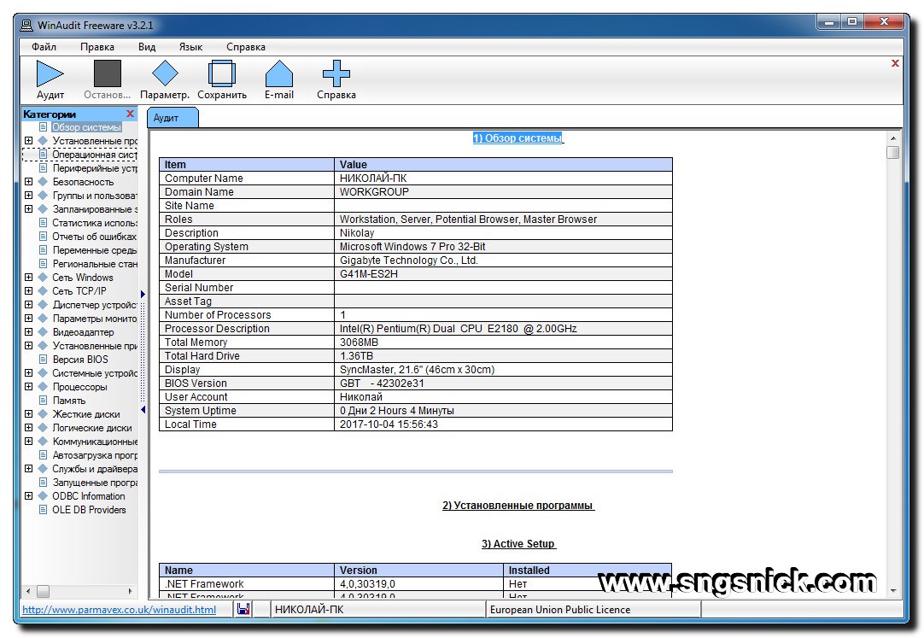
Task: Select Отчеты об ошибках tree item
Action: (x=94, y=237)
